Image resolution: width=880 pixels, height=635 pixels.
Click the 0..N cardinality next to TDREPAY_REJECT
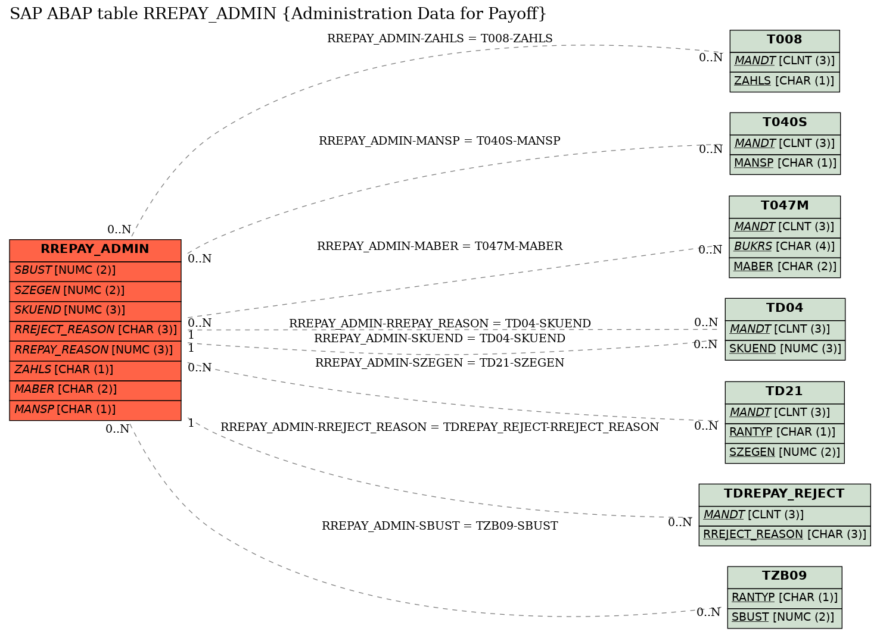[680, 523]
